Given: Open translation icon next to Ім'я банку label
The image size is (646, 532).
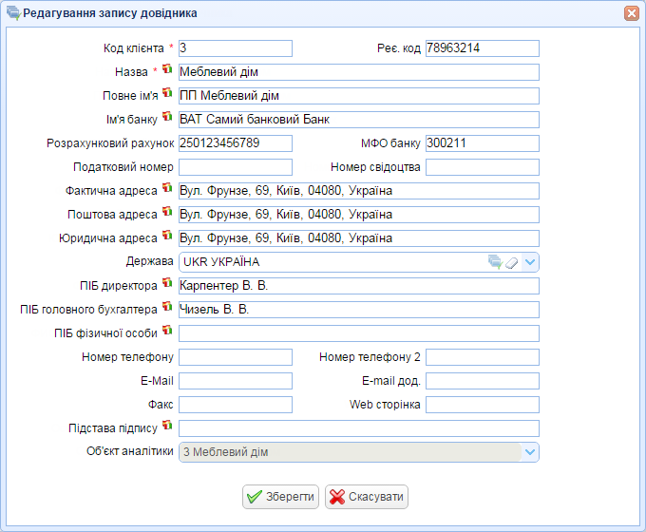Looking at the screenshot, I should pyautogui.click(x=167, y=117).
